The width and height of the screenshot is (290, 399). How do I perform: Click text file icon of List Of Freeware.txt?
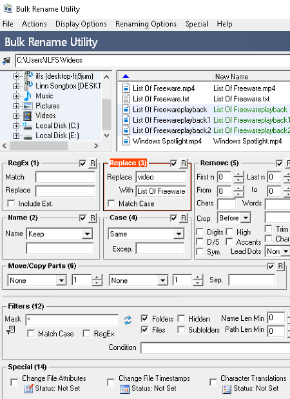[x=126, y=99]
